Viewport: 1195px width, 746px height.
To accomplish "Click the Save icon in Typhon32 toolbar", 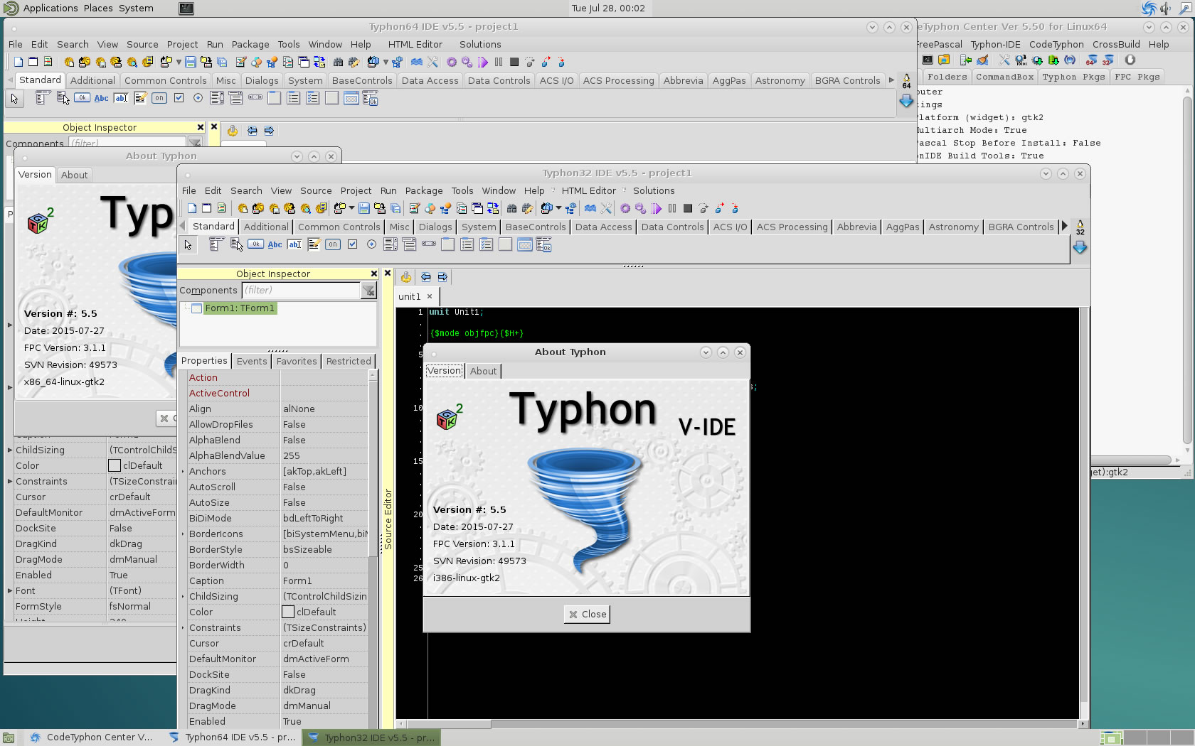I will tap(364, 208).
